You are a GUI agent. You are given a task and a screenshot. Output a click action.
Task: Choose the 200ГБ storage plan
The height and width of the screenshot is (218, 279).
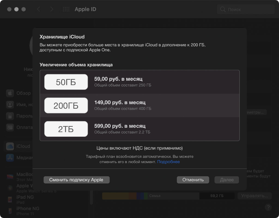[x=66, y=105]
